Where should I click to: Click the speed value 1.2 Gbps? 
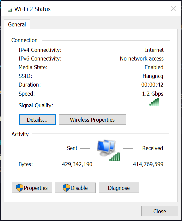coord(153,94)
